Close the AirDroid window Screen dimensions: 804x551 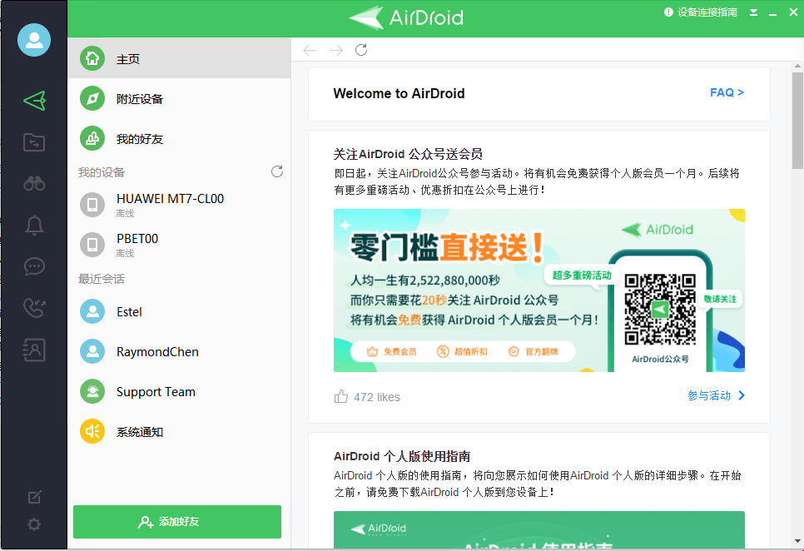point(793,12)
